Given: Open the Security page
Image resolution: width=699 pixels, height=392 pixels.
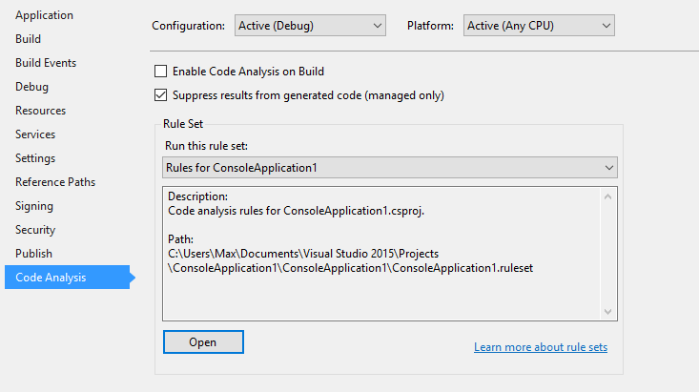Looking at the screenshot, I should [x=35, y=230].
